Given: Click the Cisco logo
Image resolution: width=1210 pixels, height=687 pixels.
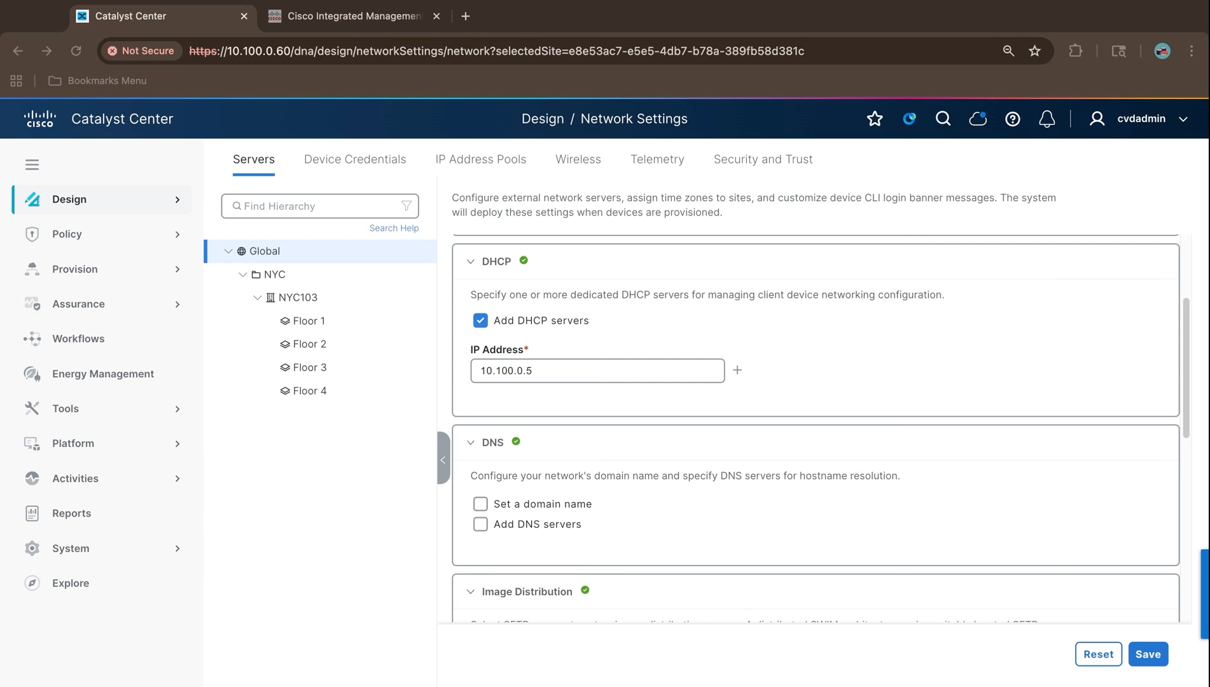Looking at the screenshot, I should tap(39, 119).
